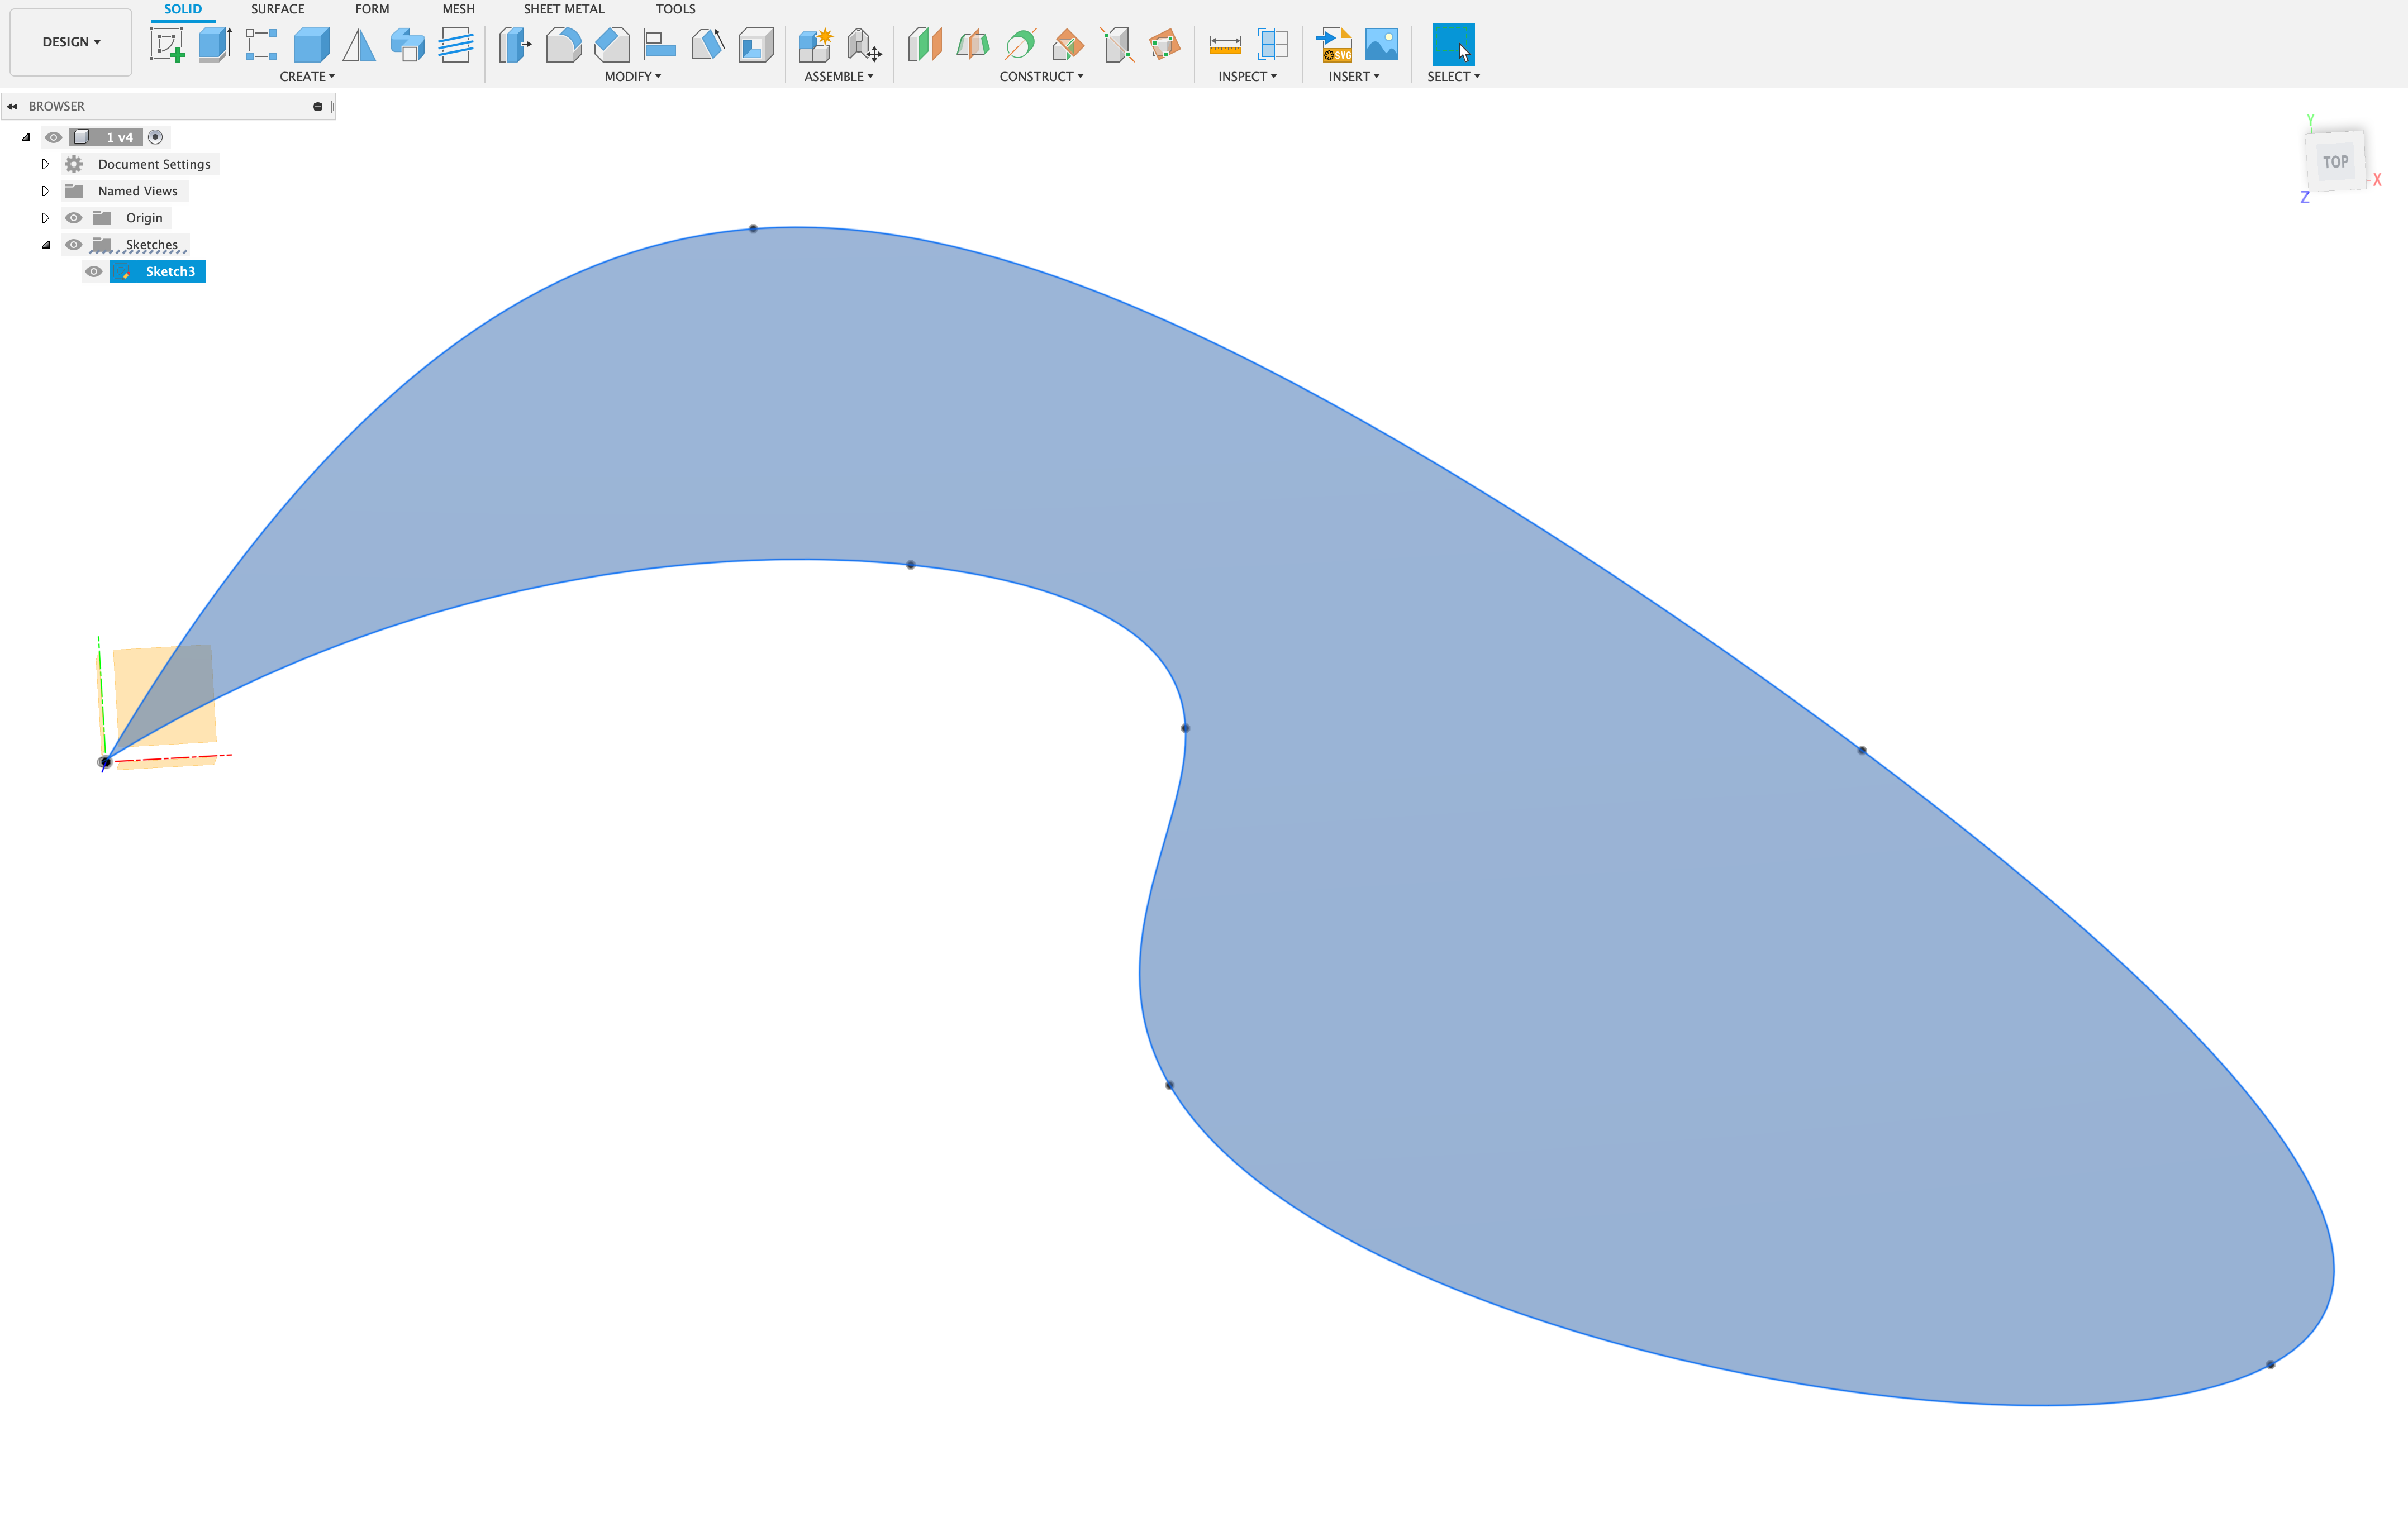Apply the Fillet tool
The image size is (2408, 1527).
(x=564, y=44)
